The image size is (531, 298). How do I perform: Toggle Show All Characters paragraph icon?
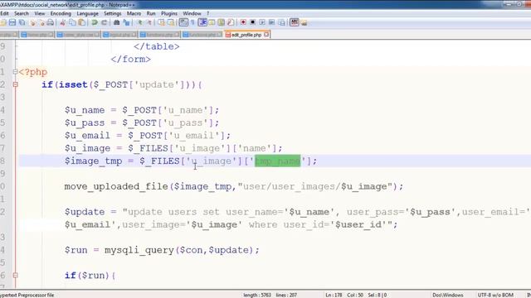coord(192,22)
